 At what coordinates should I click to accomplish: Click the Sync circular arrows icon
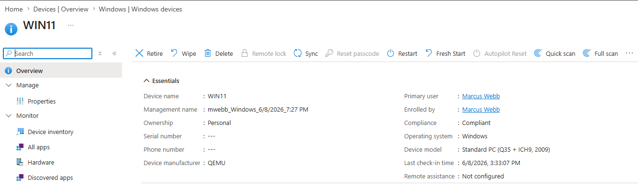tap(298, 53)
